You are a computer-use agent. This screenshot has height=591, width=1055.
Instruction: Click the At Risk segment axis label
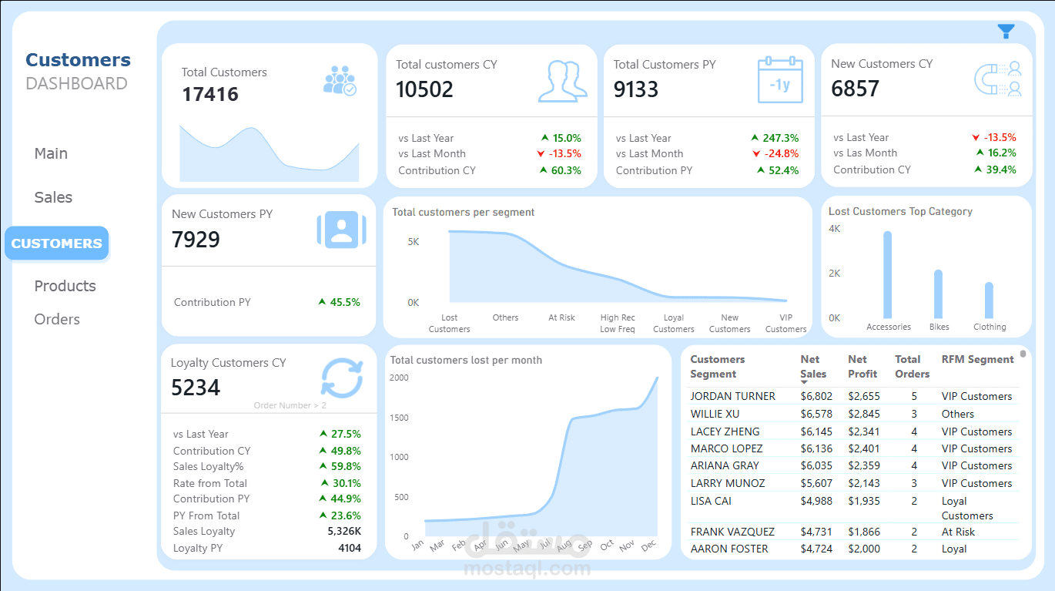click(561, 317)
